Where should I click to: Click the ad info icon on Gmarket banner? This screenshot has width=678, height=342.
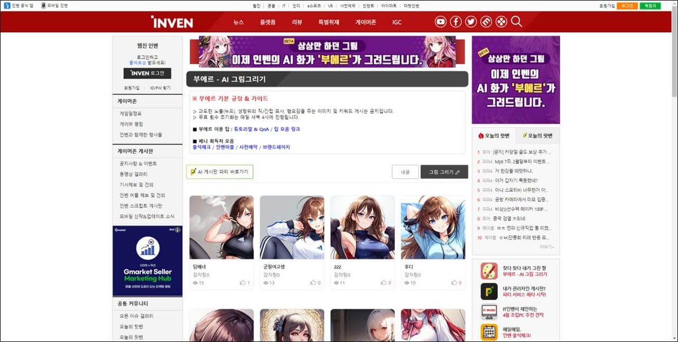click(x=178, y=230)
